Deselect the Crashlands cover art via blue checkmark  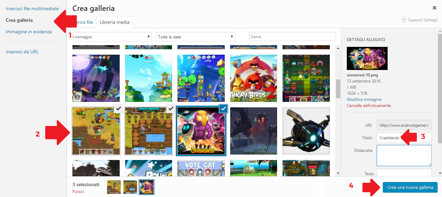pos(223,109)
